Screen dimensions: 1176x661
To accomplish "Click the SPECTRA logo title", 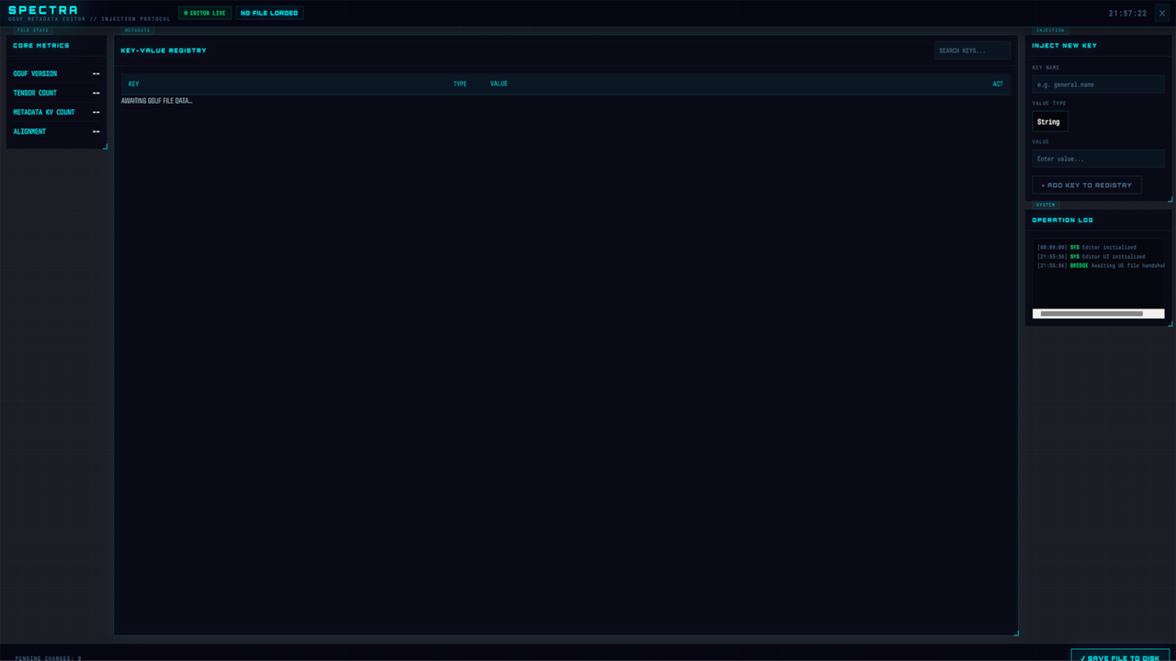I will (43, 10).
